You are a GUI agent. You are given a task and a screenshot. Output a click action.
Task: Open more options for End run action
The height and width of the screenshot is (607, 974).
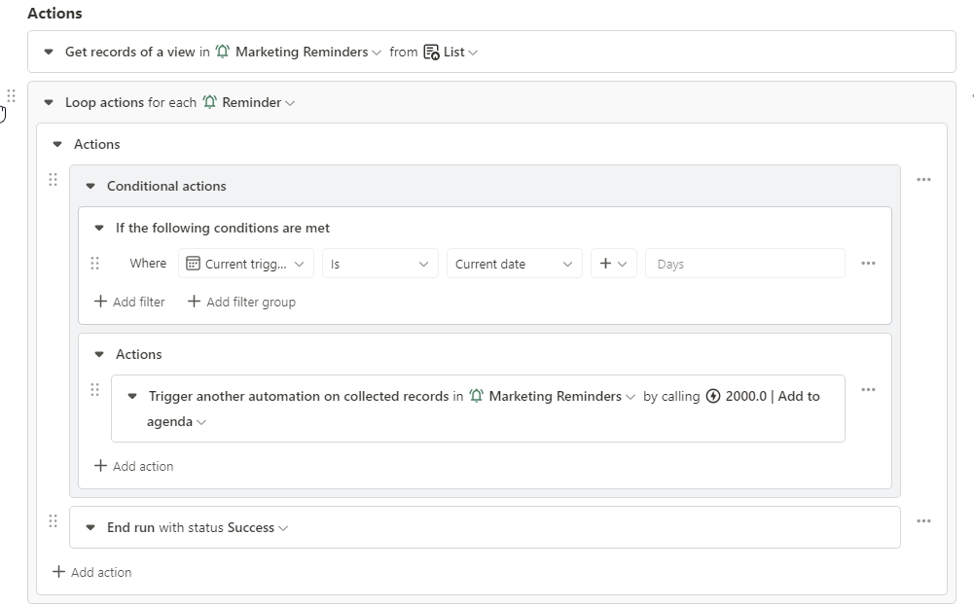click(923, 520)
